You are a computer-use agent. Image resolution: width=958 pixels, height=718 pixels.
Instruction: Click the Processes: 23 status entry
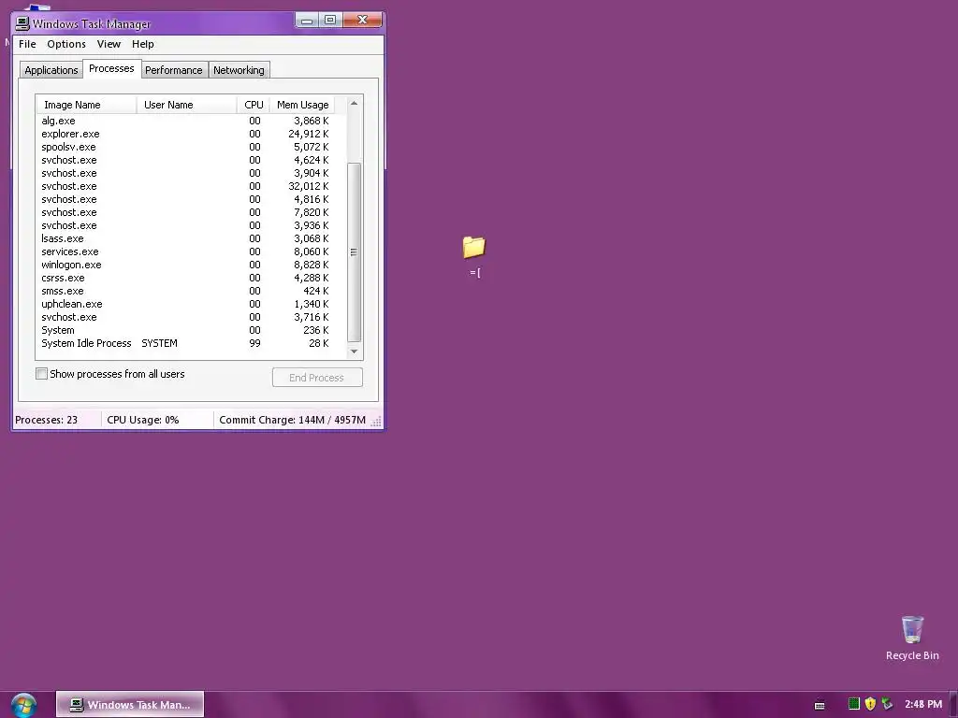[47, 420]
